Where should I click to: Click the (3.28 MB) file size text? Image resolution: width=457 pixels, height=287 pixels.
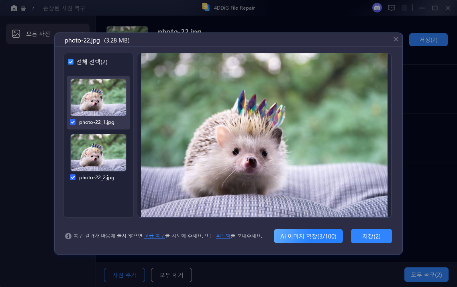pyautogui.click(x=117, y=40)
